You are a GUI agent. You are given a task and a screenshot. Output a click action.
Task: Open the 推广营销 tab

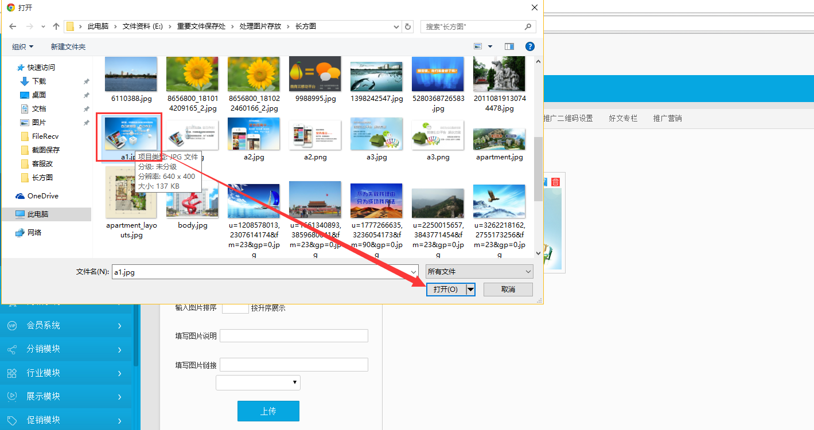click(x=667, y=119)
